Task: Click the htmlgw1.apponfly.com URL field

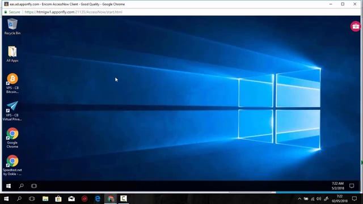Action: click(x=73, y=12)
